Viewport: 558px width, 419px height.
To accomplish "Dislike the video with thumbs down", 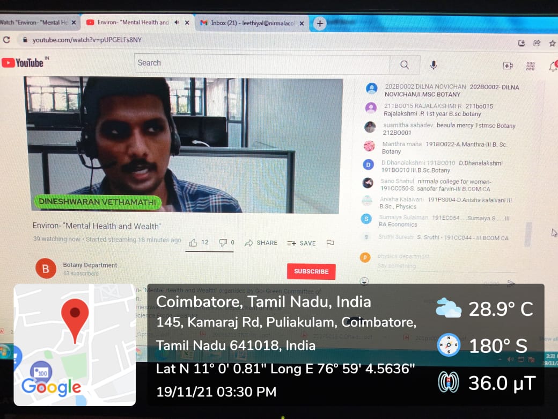I will [223, 243].
